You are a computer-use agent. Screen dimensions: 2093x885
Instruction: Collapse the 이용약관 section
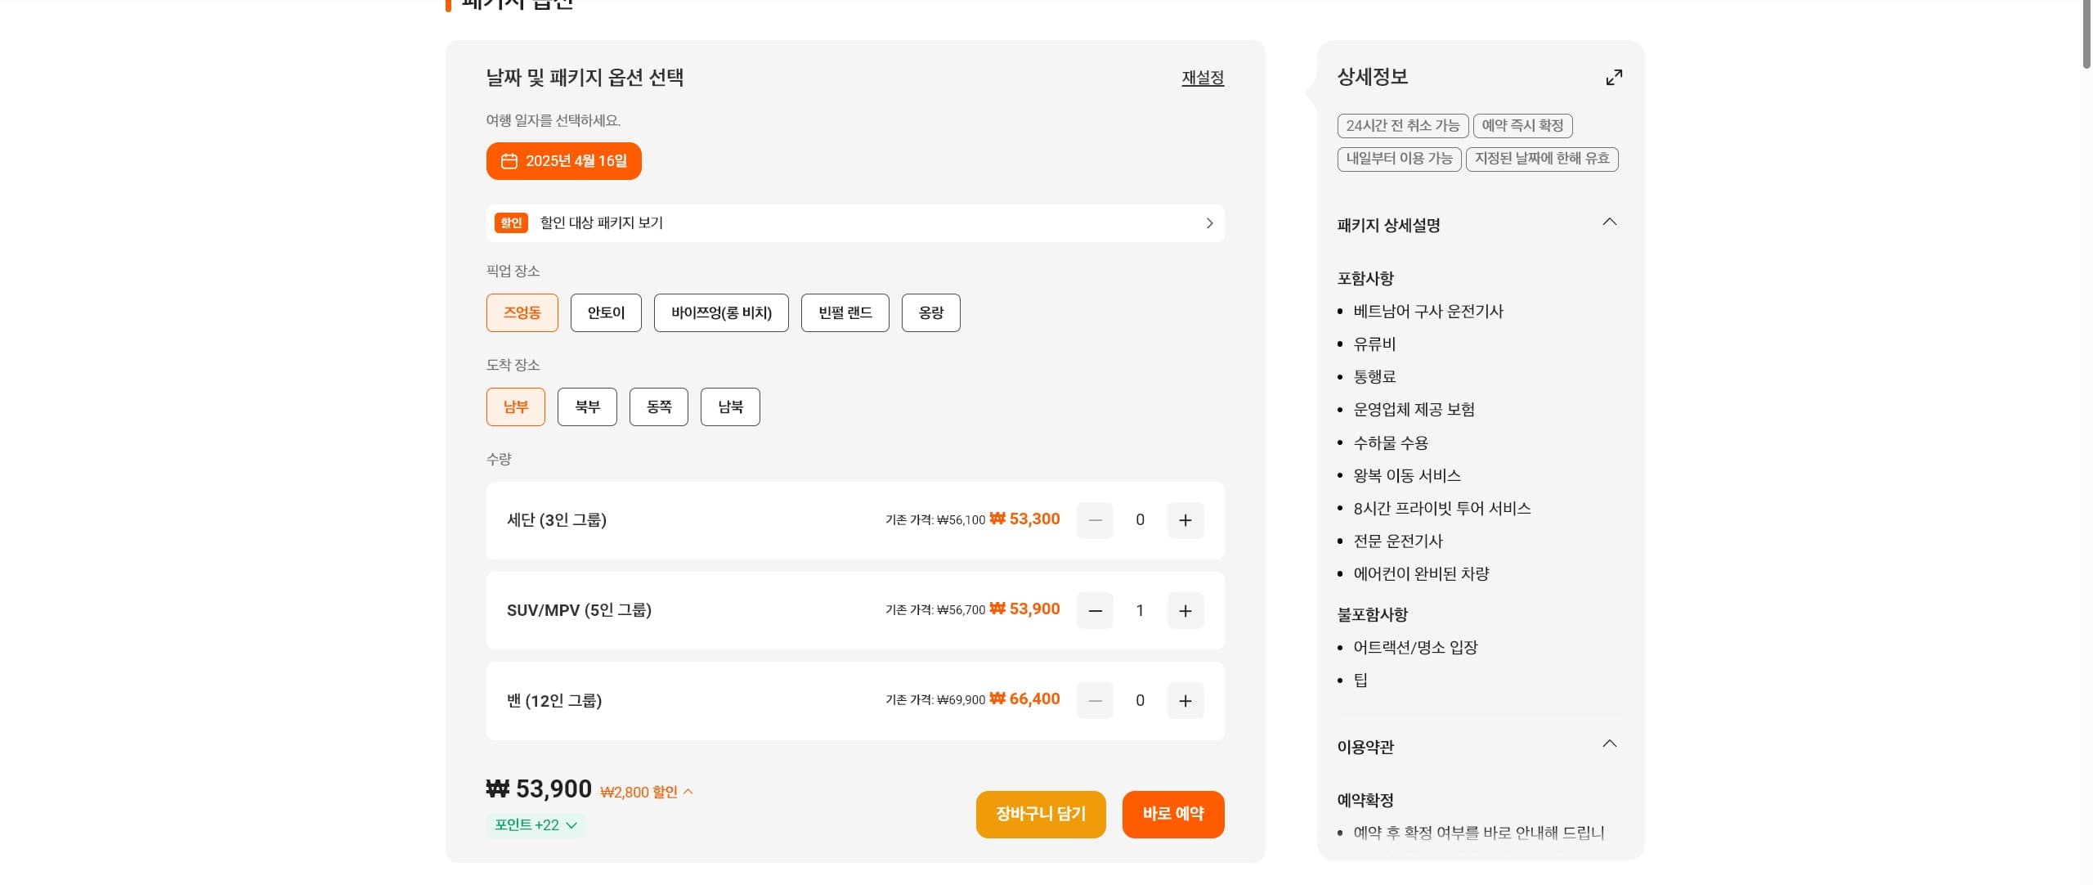click(1609, 744)
